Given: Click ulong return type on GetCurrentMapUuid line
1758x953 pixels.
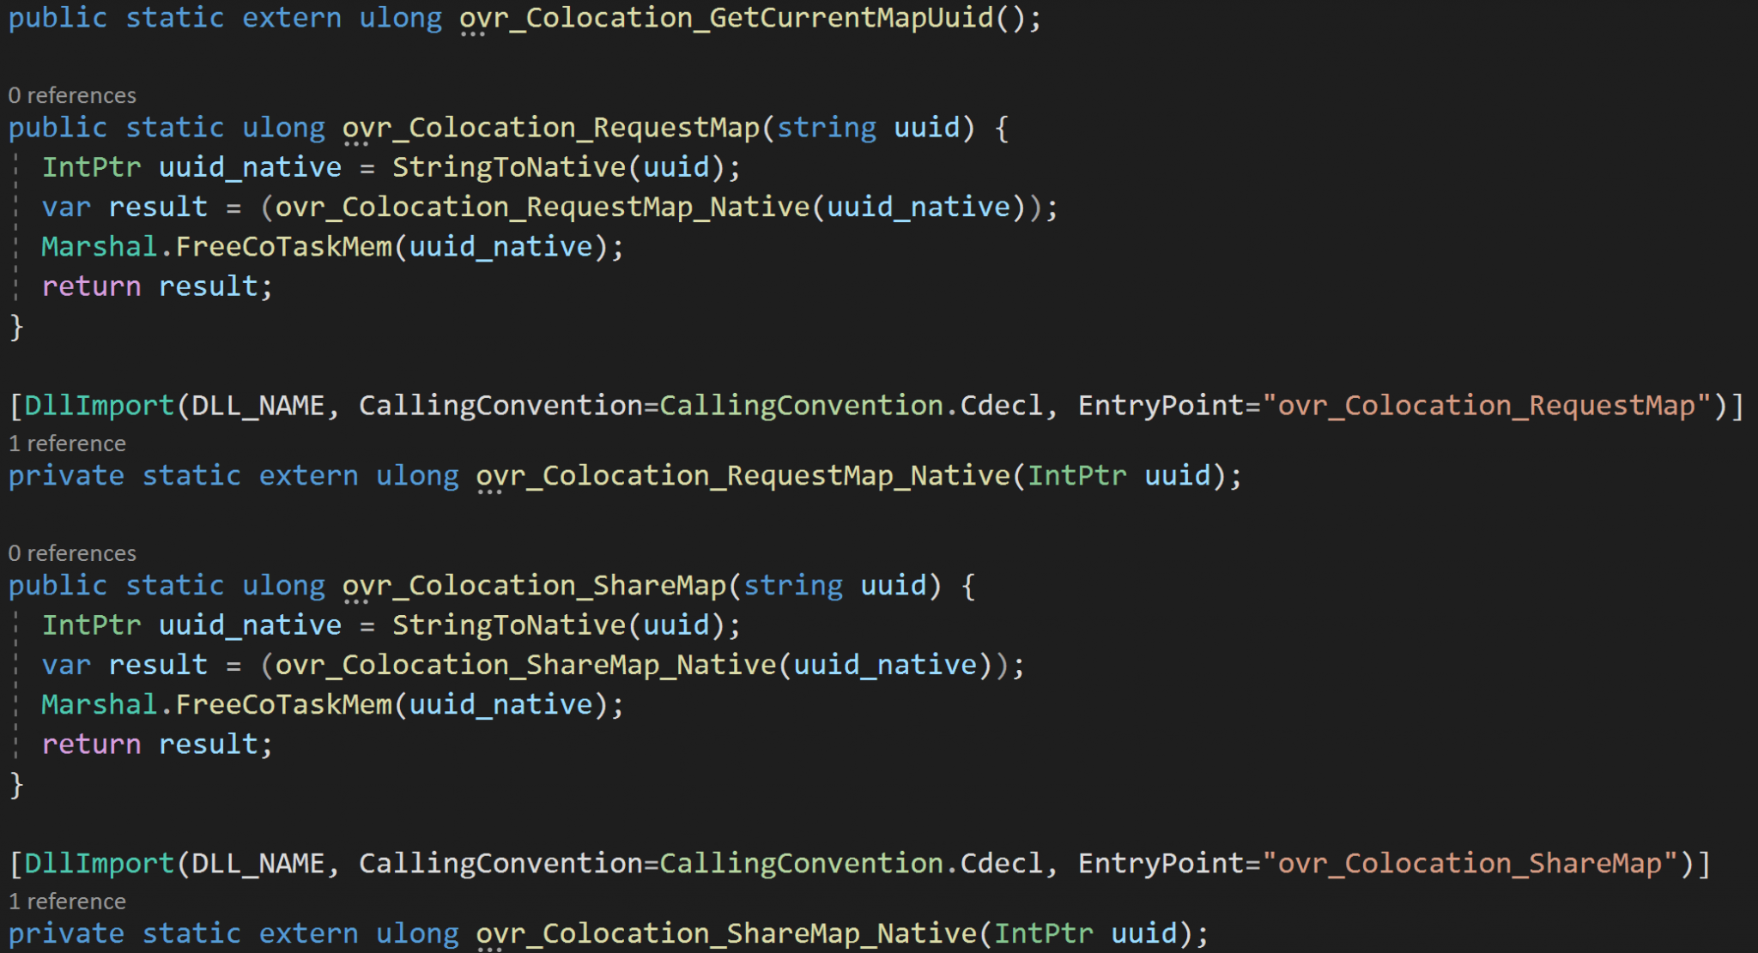Looking at the screenshot, I should click(x=401, y=18).
